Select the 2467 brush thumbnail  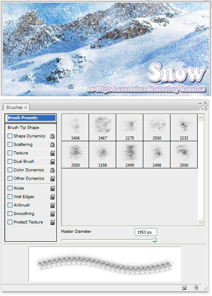click(x=103, y=127)
